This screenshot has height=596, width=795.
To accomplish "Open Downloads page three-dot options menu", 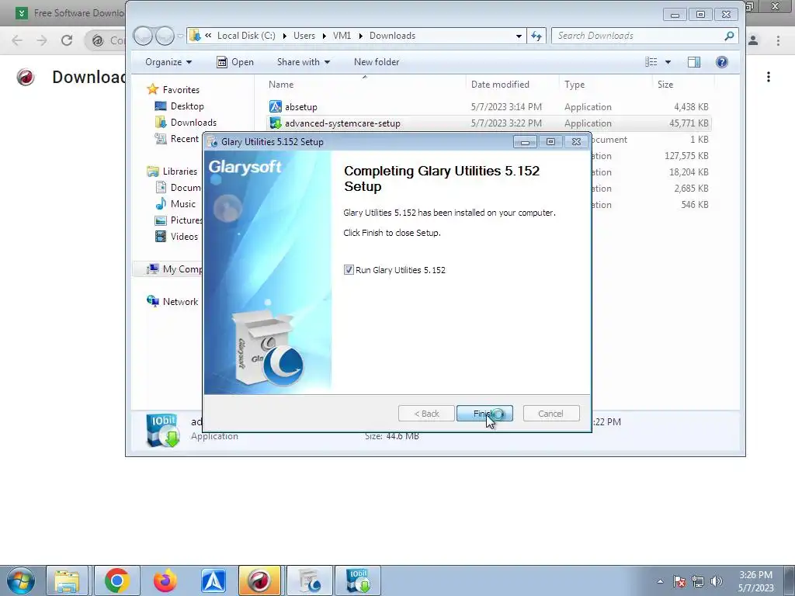I will [769, 77].
